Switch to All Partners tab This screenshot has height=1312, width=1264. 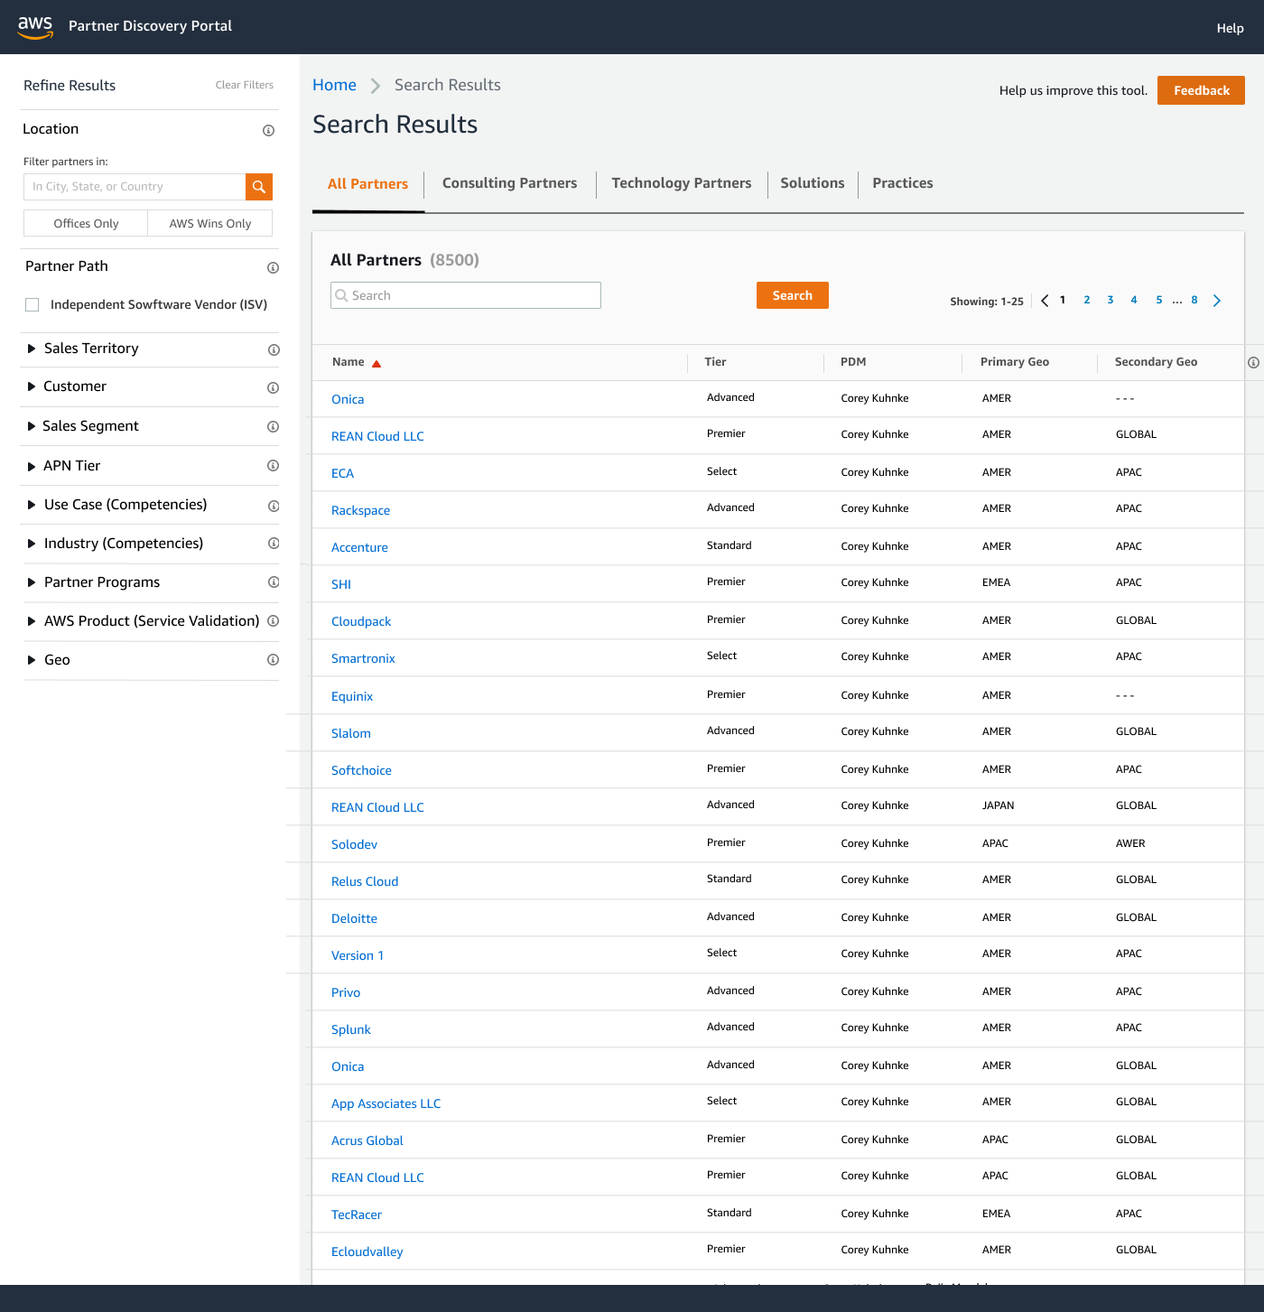point(368,184)
